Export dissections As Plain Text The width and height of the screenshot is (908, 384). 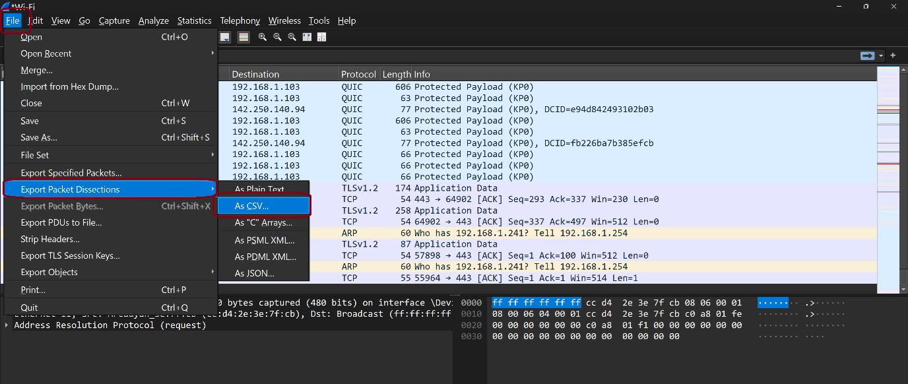[264, 189]
